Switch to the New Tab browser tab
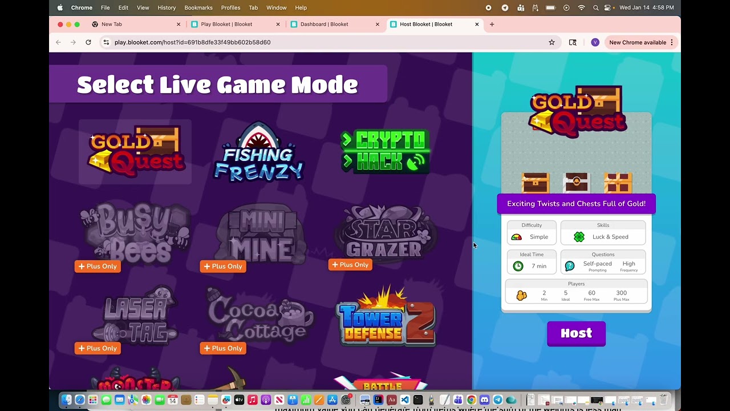 (136, 24)
